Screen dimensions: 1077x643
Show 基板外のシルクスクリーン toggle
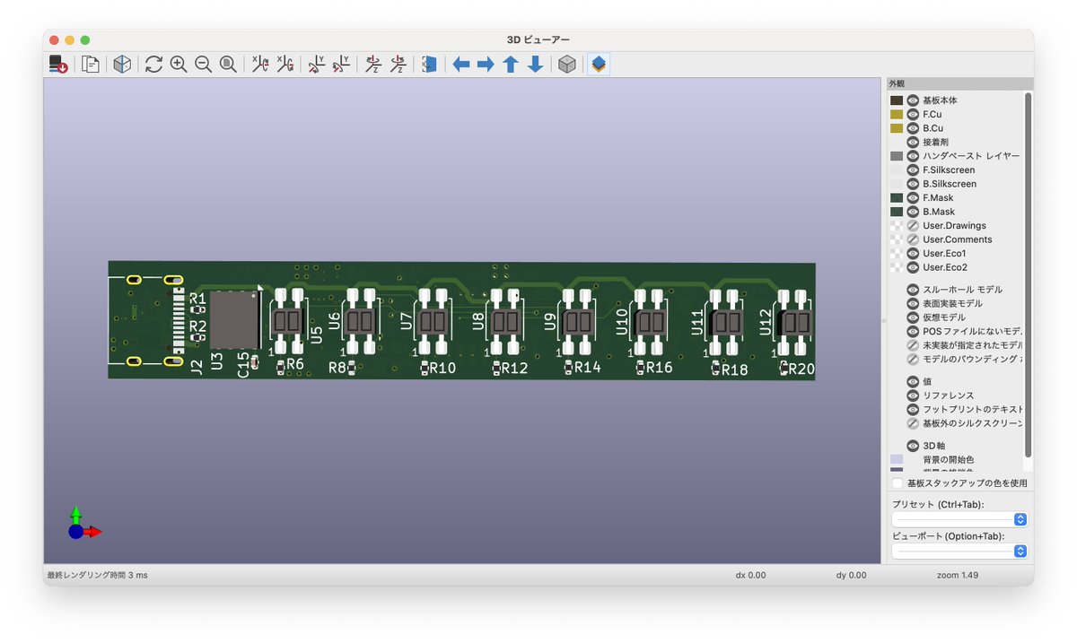click(x=913, y=423)
